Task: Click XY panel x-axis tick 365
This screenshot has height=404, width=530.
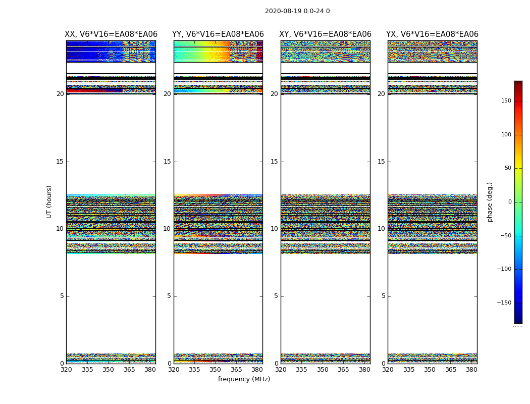Action: [343, 370]
